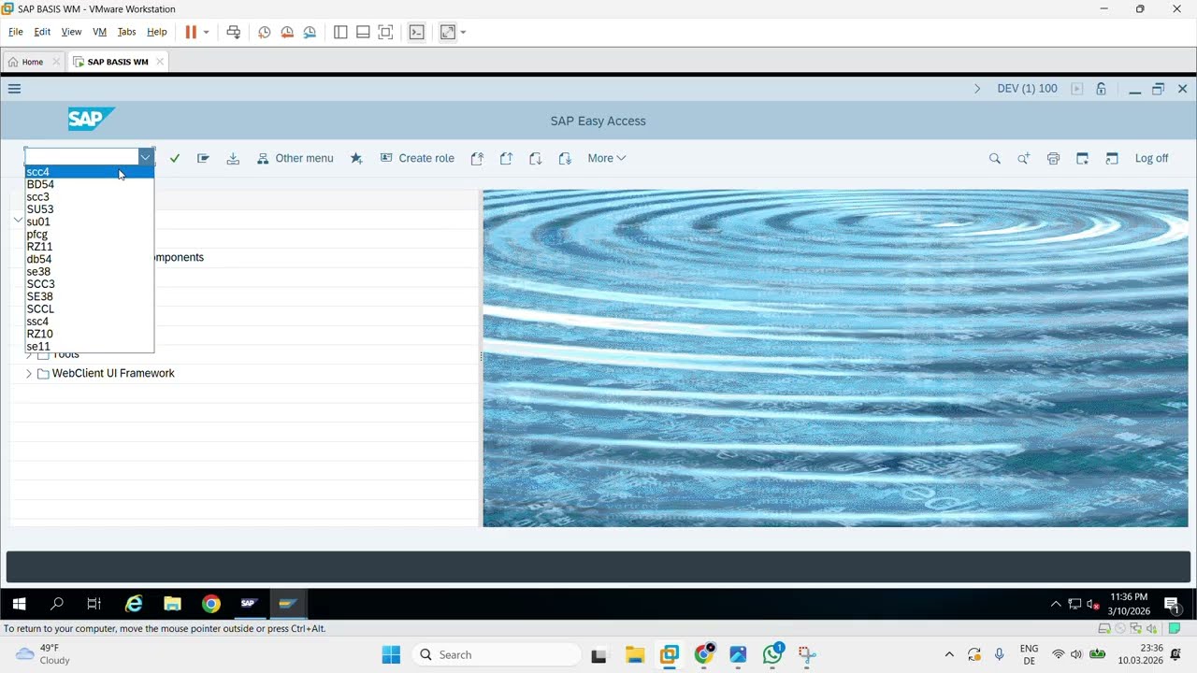Click the chevron left of DEV (1) 100
Screen dimensions: 1197x673
pyautogui.click(x=977, y=89)
